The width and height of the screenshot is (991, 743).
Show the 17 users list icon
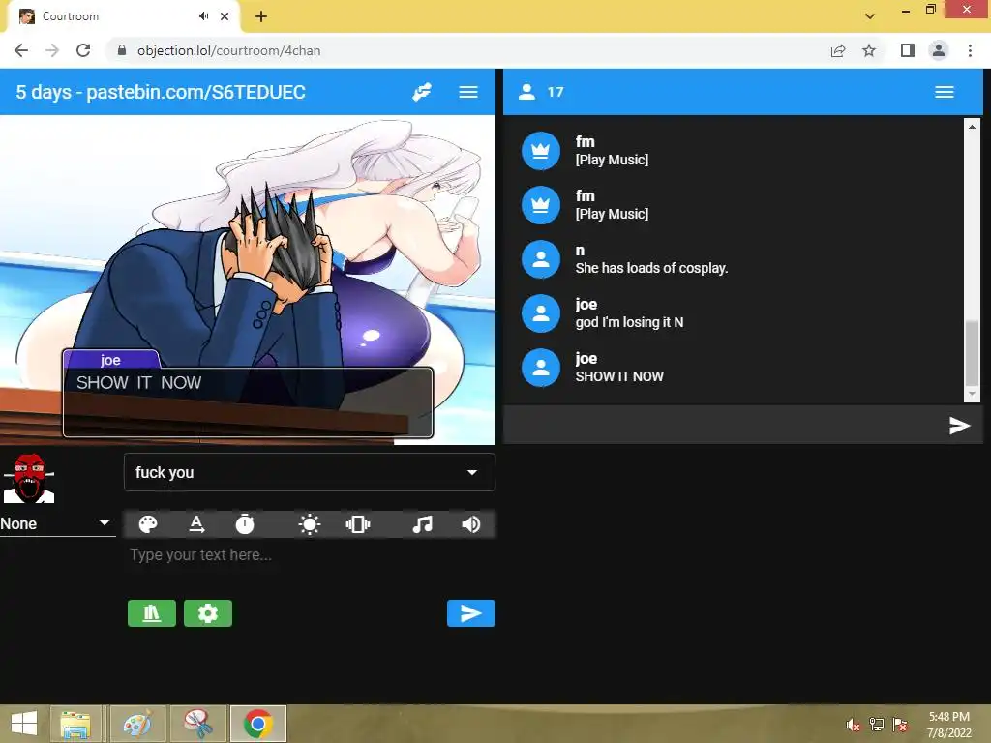(526, 92)
